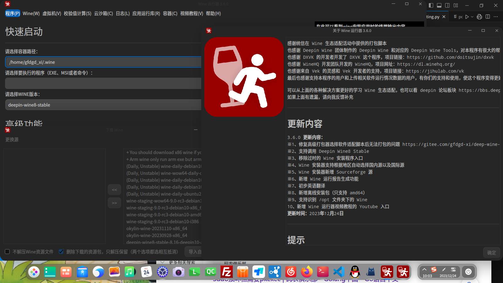Close the ting.py editor tab
Screen dimensions: 503x283
point(444,17)
